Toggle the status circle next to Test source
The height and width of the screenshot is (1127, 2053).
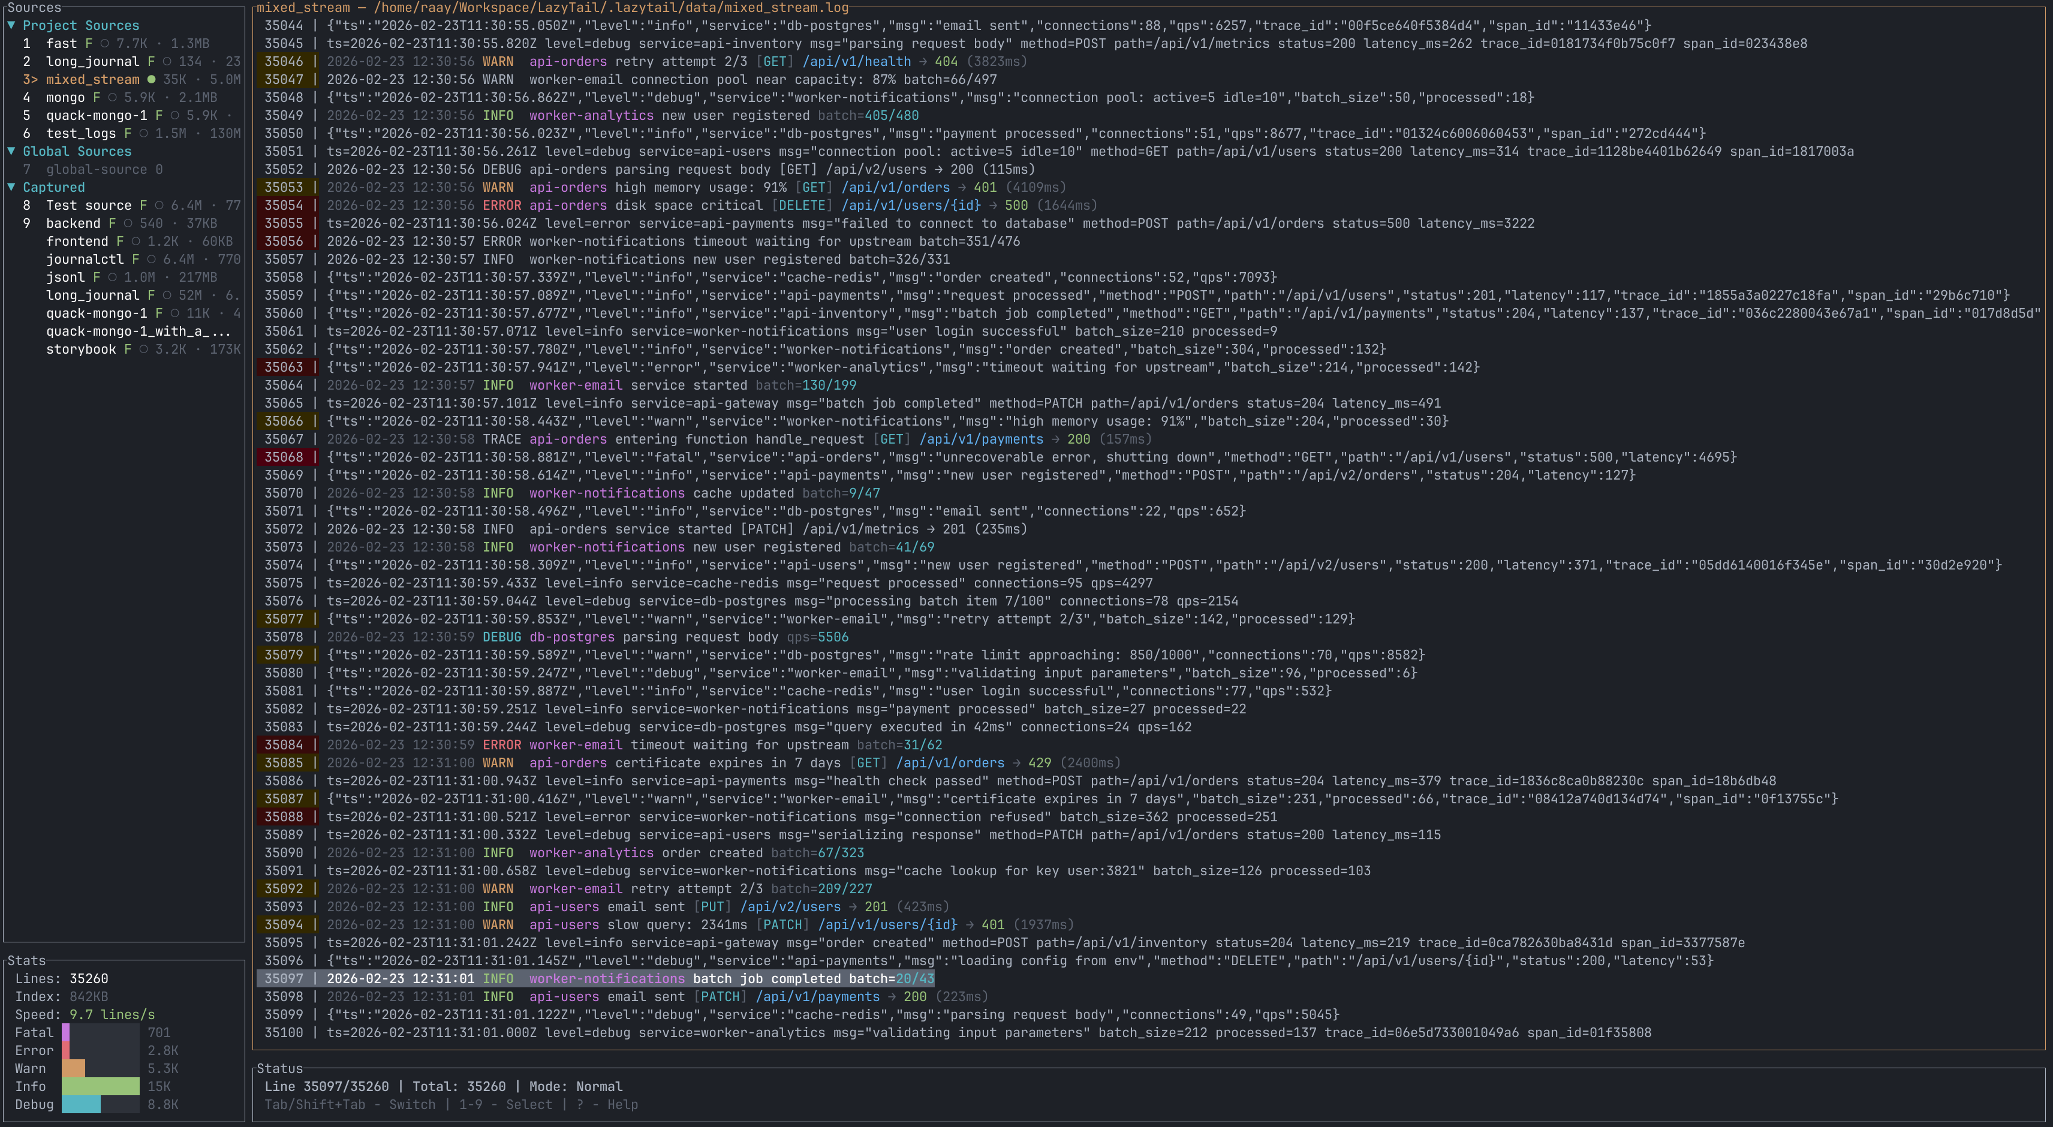point(159,206)
